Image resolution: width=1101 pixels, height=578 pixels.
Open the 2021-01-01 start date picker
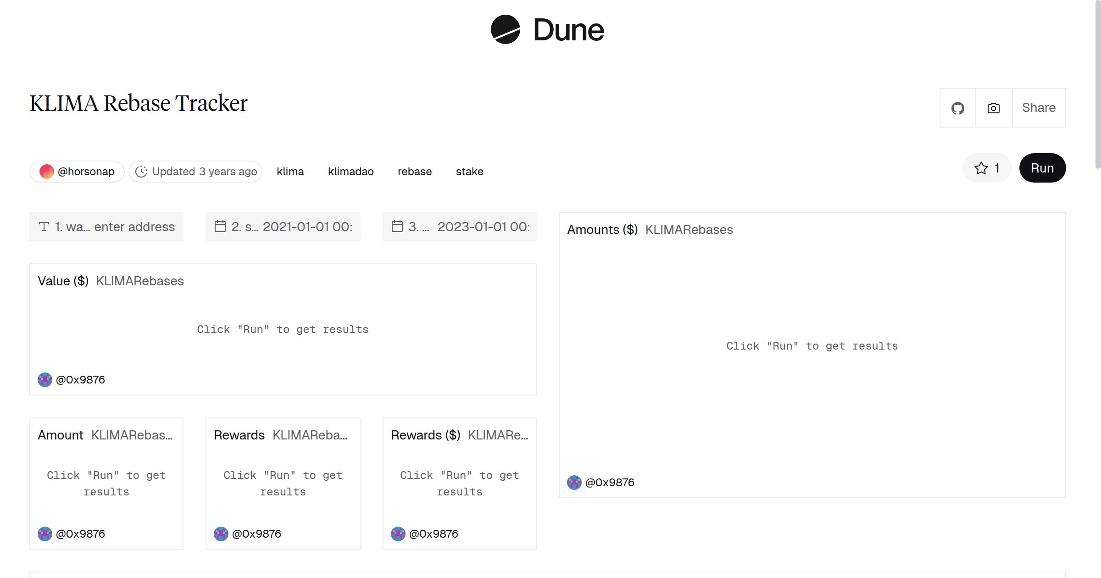307,226
